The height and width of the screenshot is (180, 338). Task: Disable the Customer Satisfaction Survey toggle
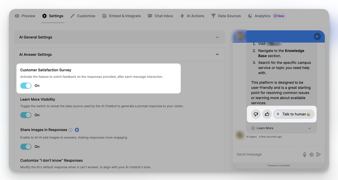(26, 86)
